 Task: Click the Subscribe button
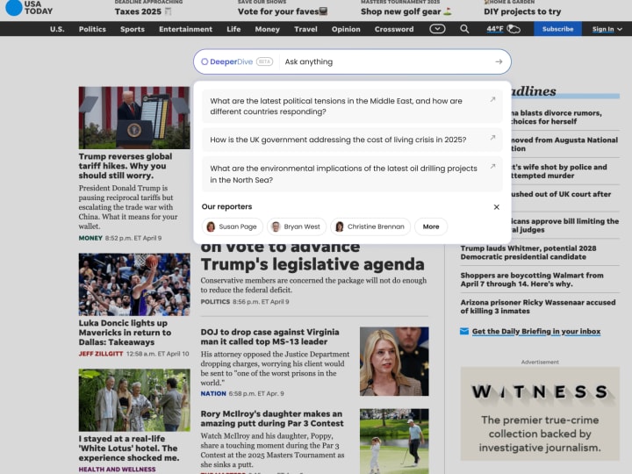(x=557, y=29)
